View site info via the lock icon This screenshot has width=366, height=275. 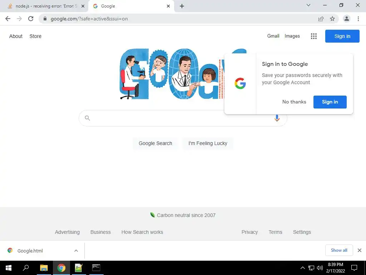[45, 19]
